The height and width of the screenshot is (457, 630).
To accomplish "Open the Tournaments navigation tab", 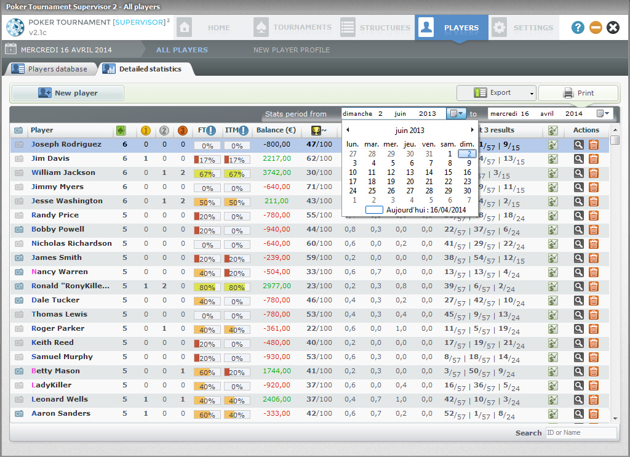I will point(294,28).
